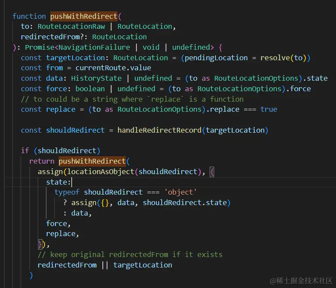Viewport: 336px width, 288px height.
Task: Click the pendingLocation assignment variable
Action: pos(216,58)
